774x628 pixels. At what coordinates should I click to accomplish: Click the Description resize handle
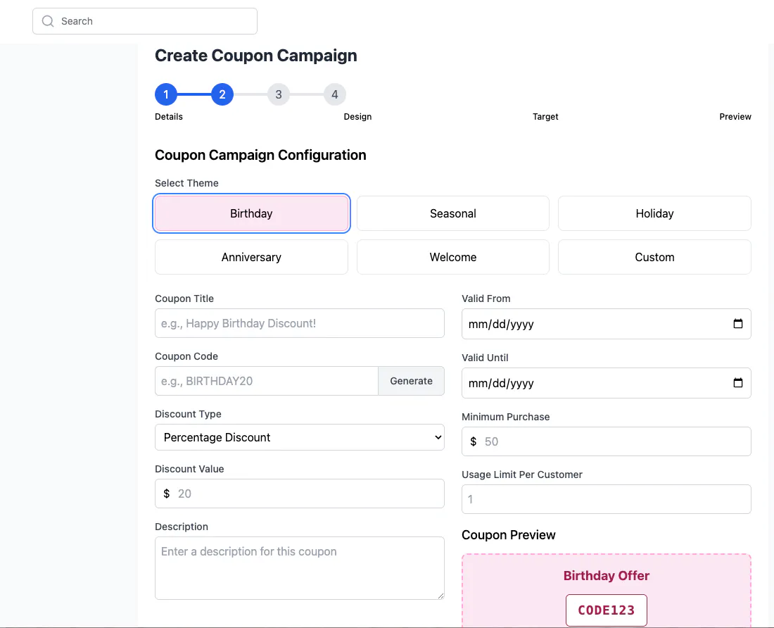[x=440, y=596]
